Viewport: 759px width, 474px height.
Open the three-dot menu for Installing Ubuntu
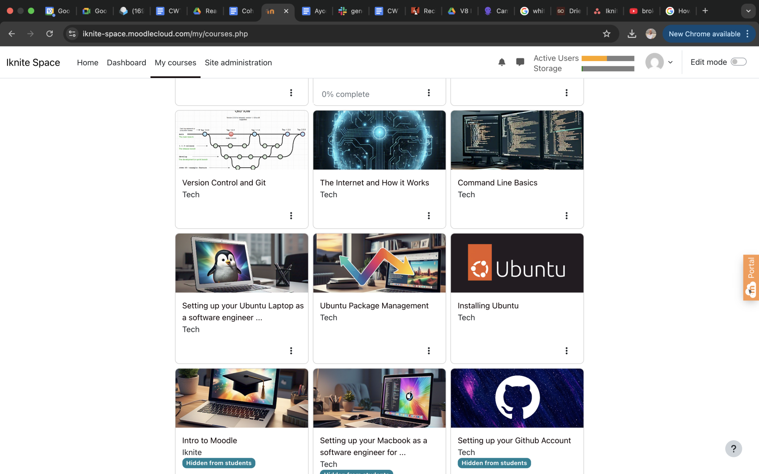pos(566,351)
